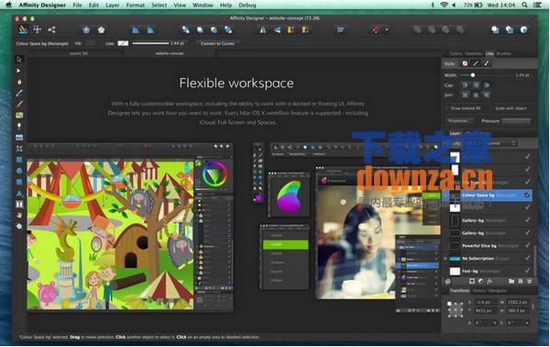
Task: Open the Notification Center menu bar icon
Action: [537, 5]
